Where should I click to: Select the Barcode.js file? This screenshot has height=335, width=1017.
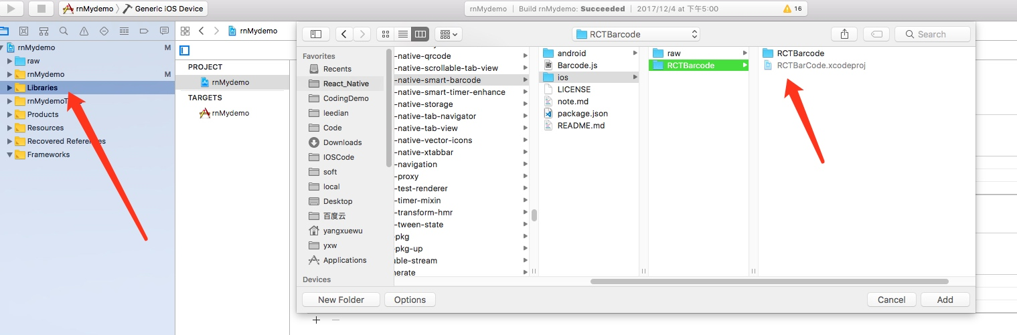click(x=588, y=66)
